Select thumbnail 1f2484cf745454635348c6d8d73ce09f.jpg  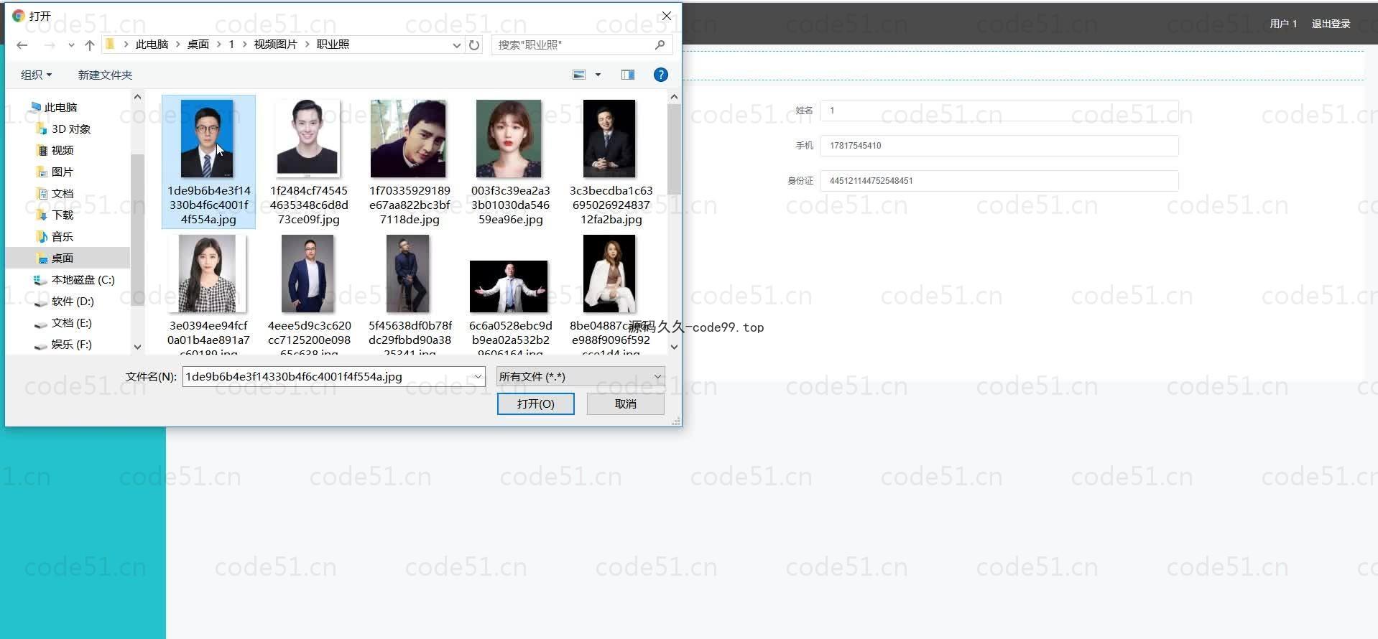coord(309,162)
